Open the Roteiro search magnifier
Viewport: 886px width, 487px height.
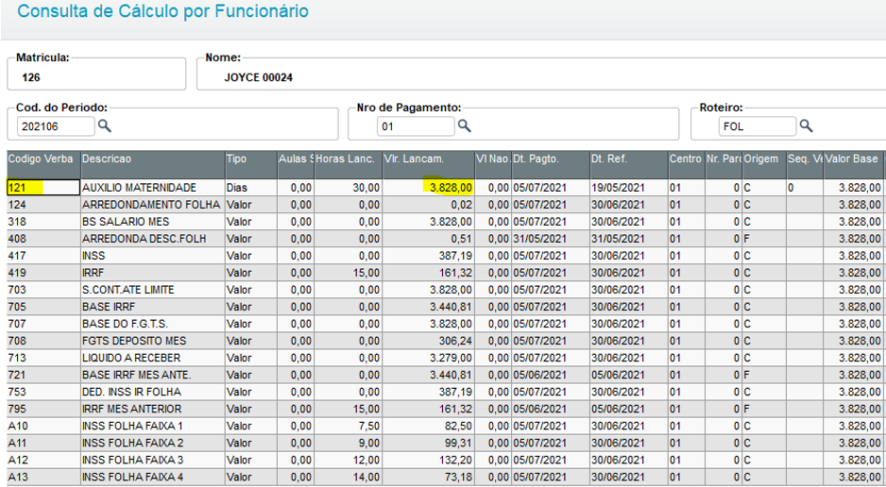tap(806, 126)
